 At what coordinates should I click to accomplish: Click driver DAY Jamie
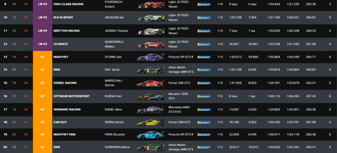[112, 69]
